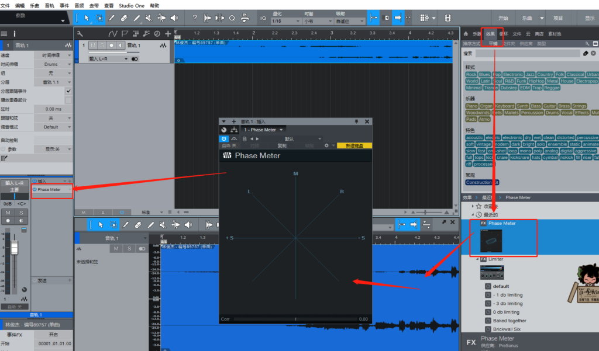599x351 pixels.
Task: Add a track with the plus icon
Action: (x=168, y=33)
